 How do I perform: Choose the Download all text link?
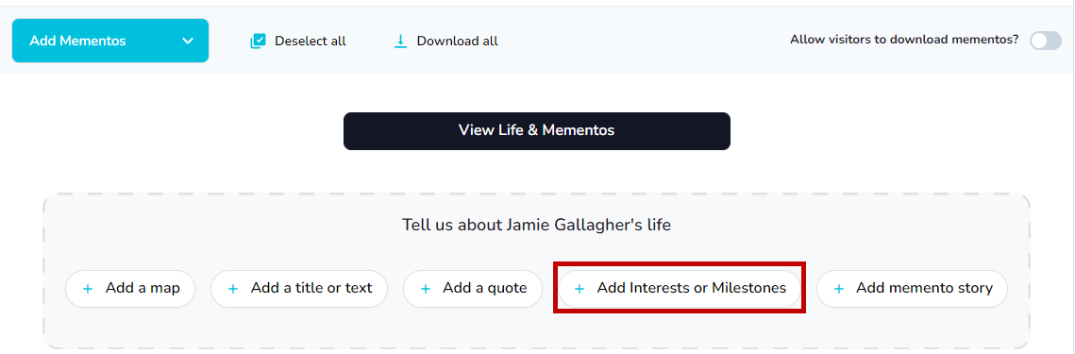click(x=458, y=42)
